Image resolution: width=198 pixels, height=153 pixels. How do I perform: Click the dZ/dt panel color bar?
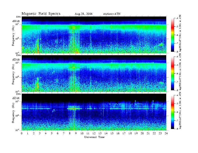point(172,112)
